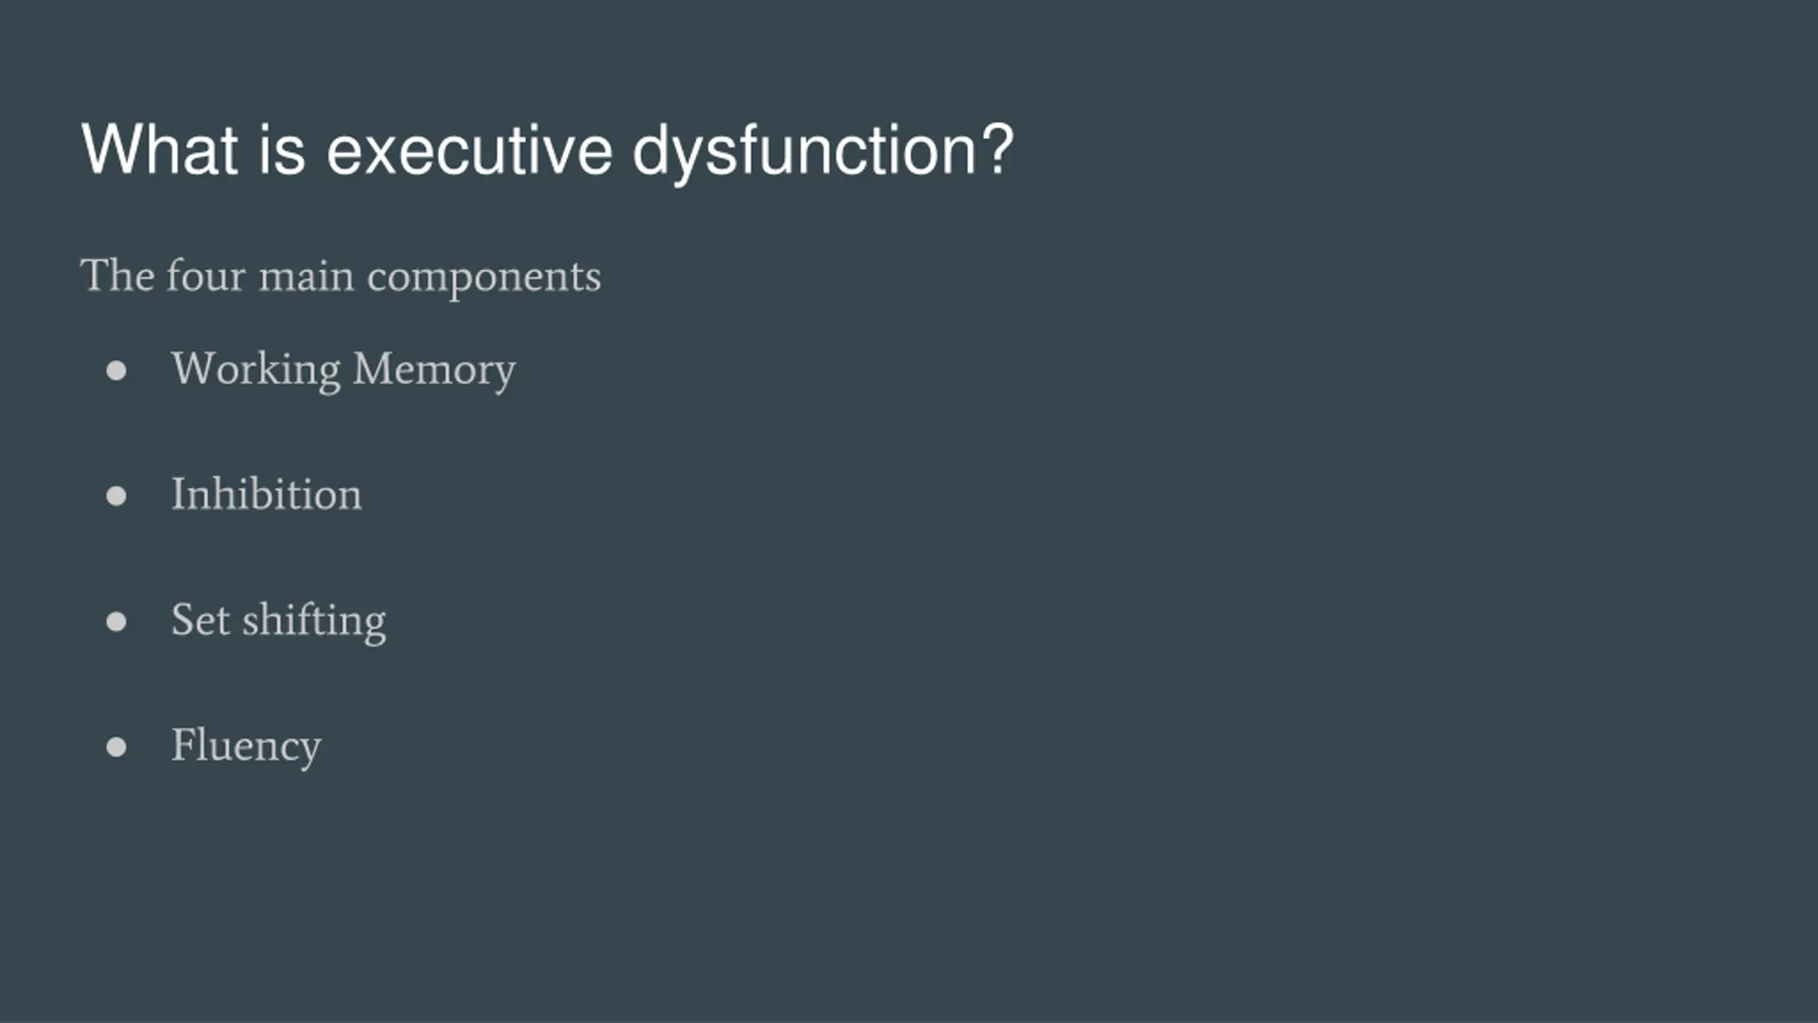The image size is (1818, 1023).
Task: Click the word "Memory" in first bullet
Action: pyautogui.click(x=434, y=371)
